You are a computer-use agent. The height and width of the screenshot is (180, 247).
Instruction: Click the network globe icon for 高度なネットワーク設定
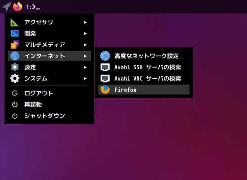tap(105, 56)
